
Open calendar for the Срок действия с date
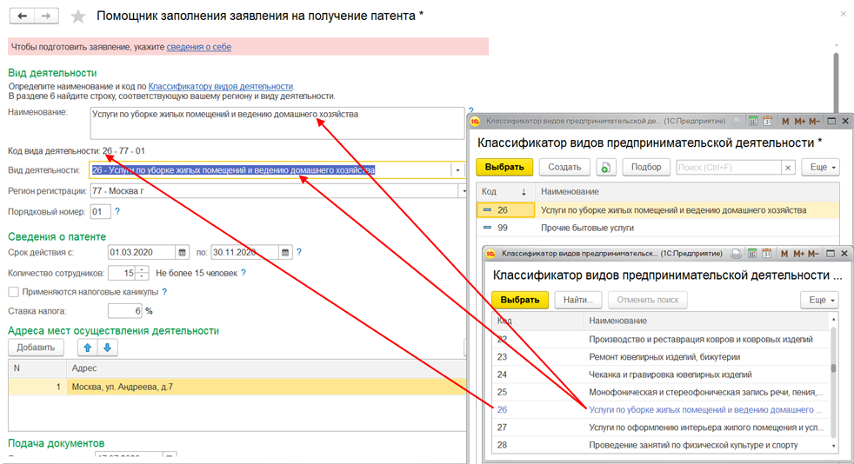(183, 252)
